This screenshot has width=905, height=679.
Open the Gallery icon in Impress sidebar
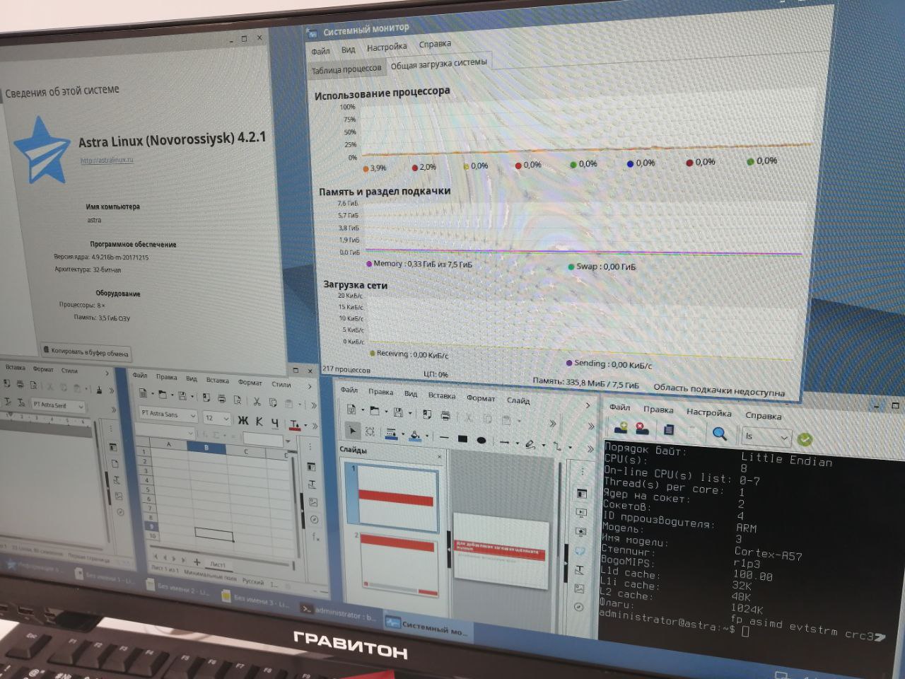tap(580, 588)
